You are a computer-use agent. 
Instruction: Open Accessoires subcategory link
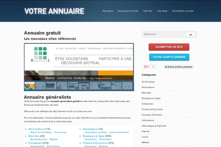click(x=91, y=139)
